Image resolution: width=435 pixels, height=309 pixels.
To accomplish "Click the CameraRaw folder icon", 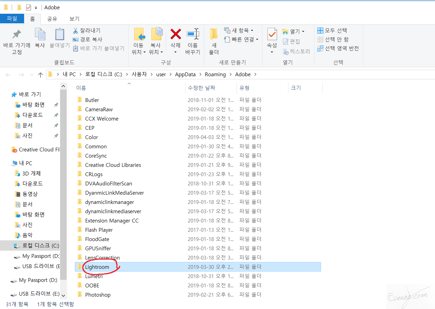I will click(80, 109).
